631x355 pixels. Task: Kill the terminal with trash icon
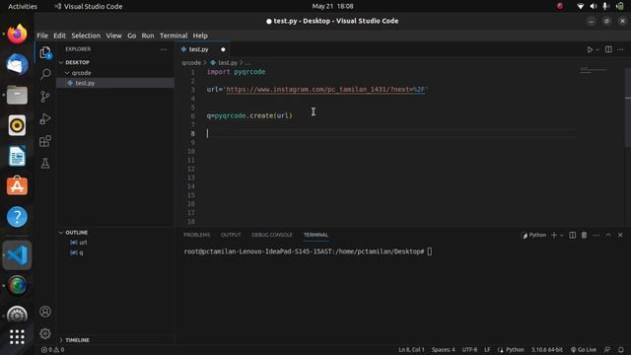pyautogui.click(x=584, y=235)
